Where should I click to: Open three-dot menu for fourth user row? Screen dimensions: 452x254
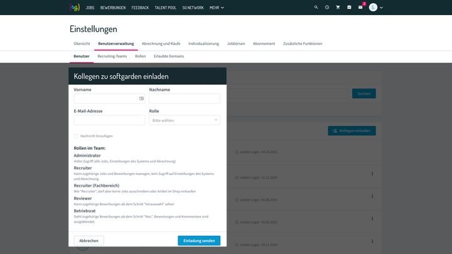tap(372, 219)
